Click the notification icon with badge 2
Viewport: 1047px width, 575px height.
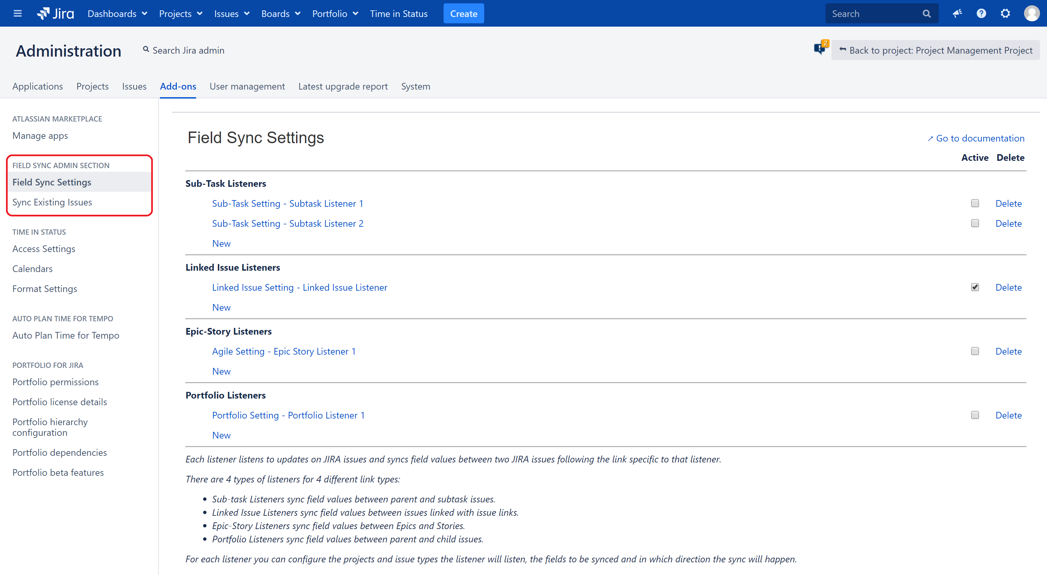click(x=820, y=49)
